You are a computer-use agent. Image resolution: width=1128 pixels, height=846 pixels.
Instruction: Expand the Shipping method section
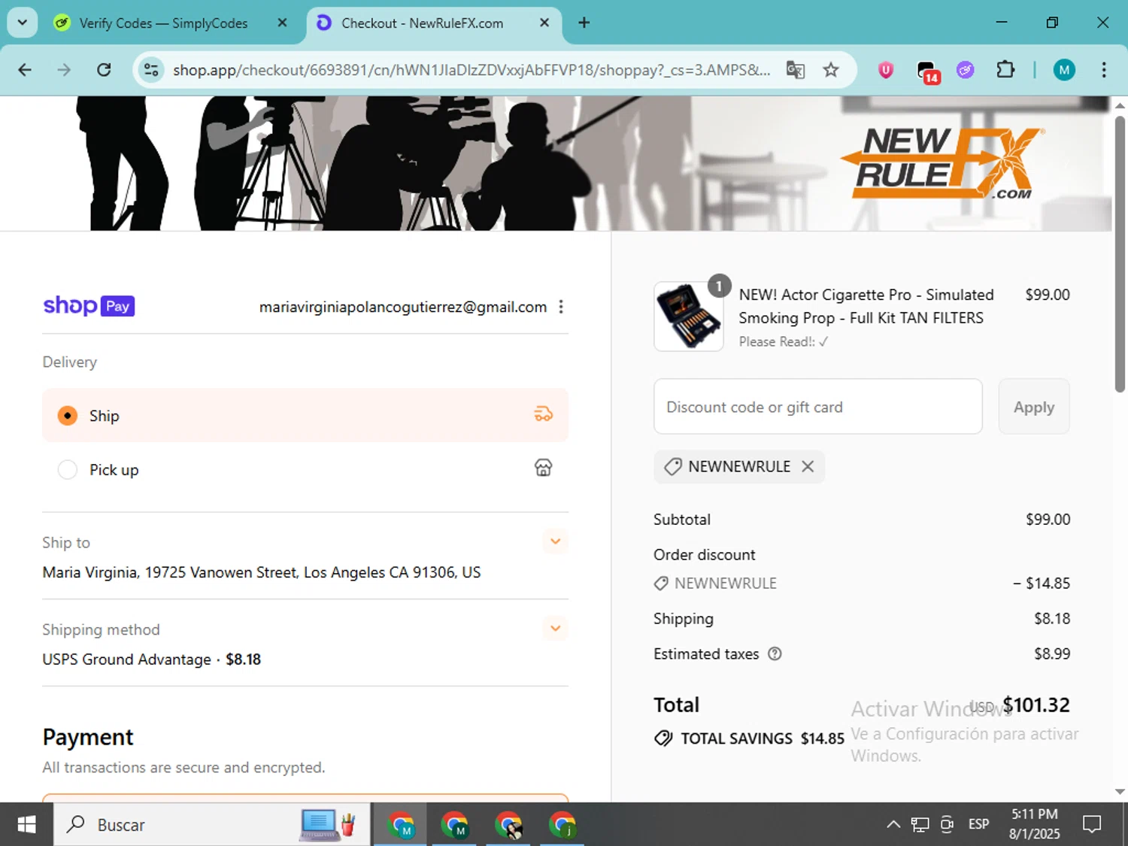click(556, 629)
